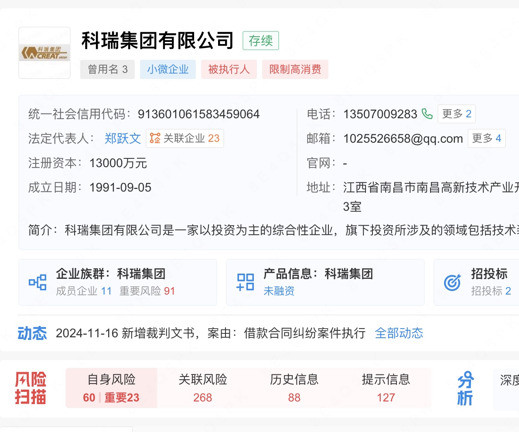Viewport: 519px width, 432px height.
Task: Select the 历史信息 88 tab
Action: [x=294, y=388]
